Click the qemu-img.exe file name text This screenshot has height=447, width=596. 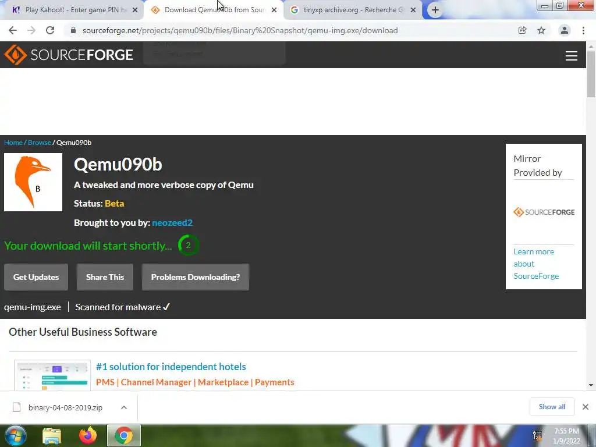pyautogui.click(x=33, y=307)
